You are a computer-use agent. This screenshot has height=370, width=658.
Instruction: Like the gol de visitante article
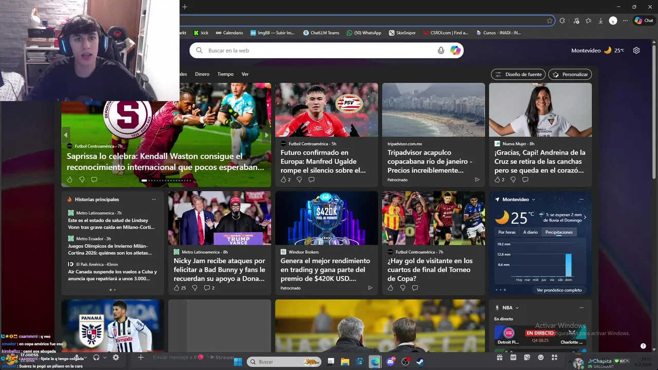(x=390, y=288)
